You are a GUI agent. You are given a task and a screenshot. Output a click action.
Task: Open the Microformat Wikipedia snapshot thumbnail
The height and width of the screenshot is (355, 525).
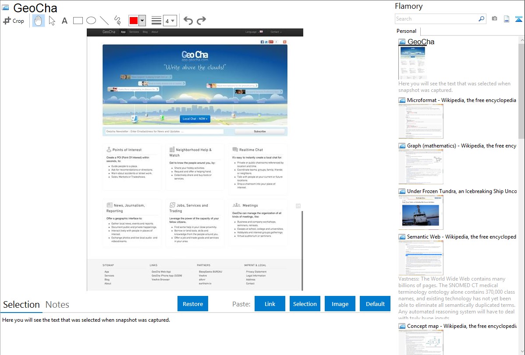click(x=421, y=121)
